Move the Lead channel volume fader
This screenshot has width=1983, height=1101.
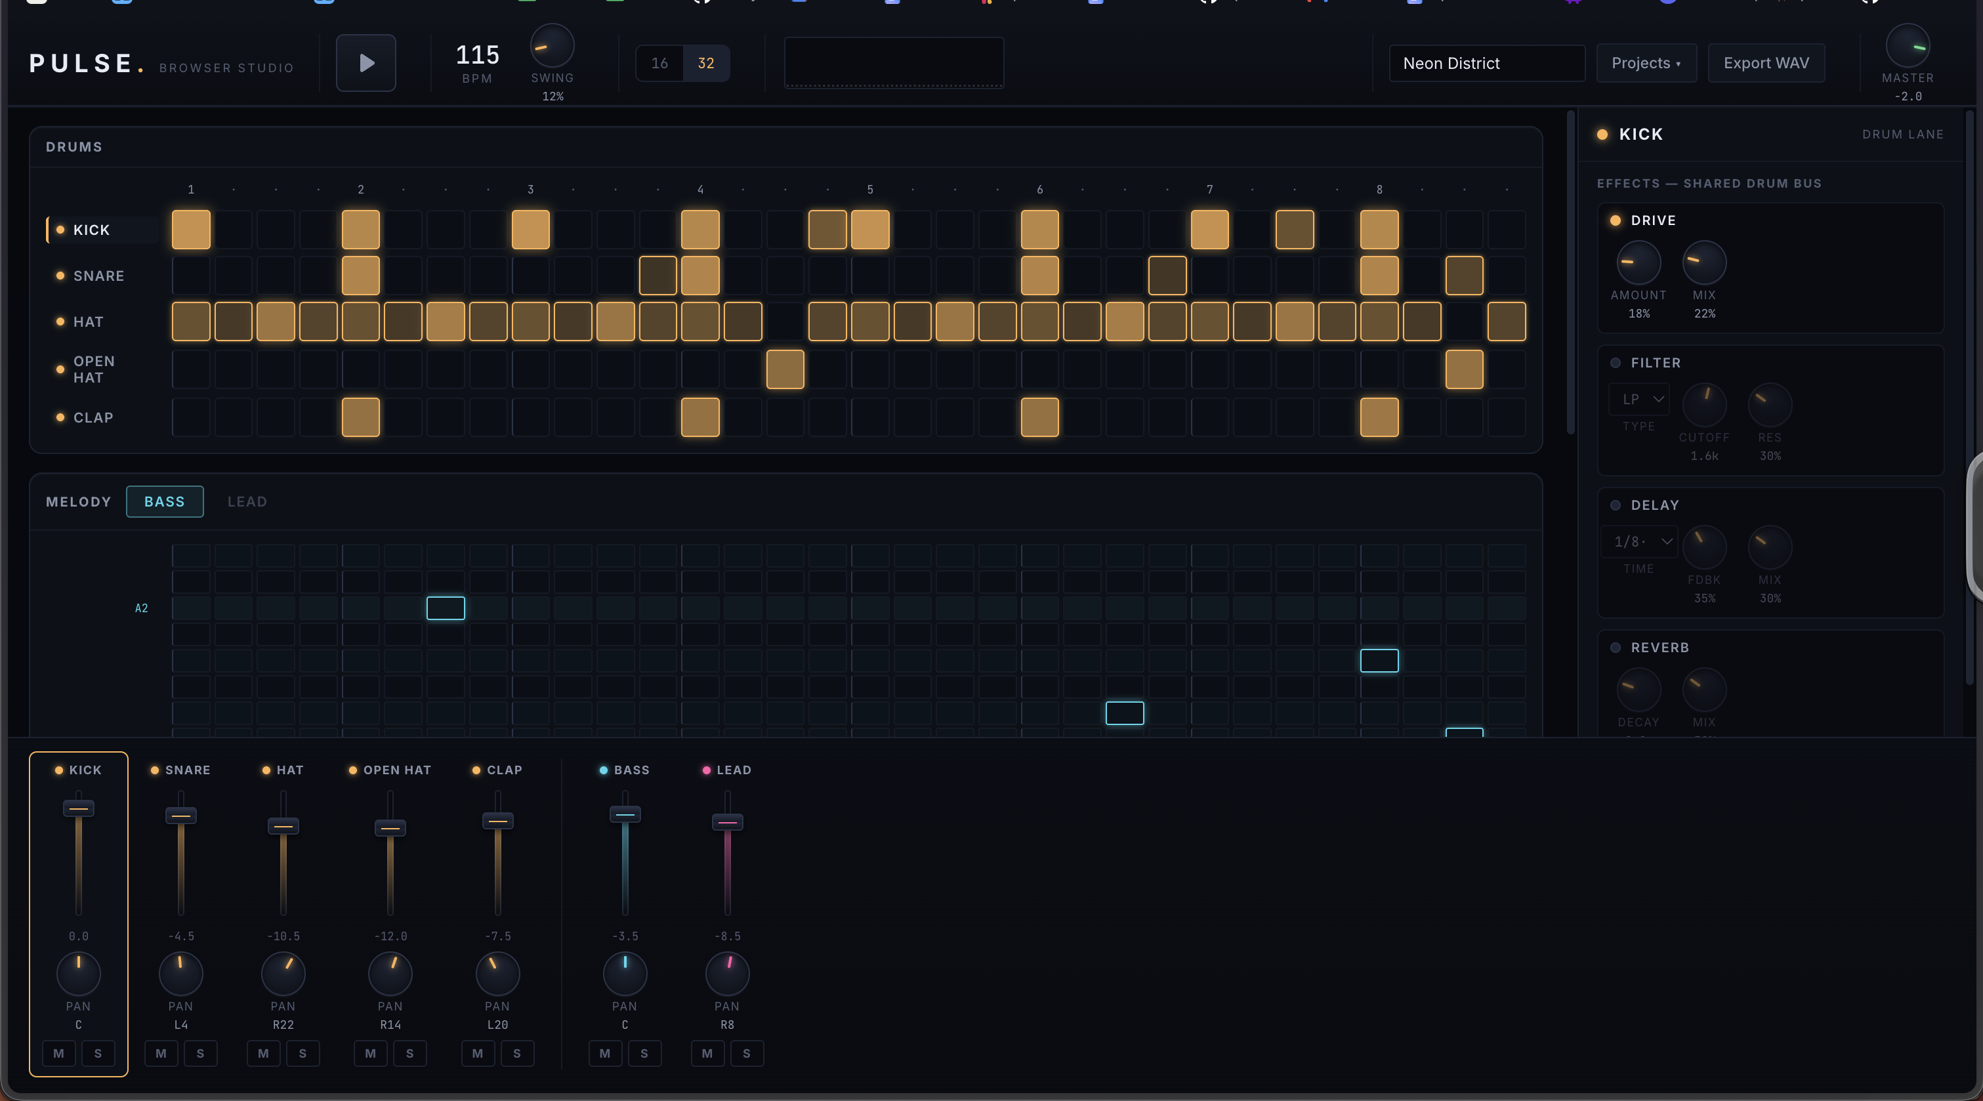[x=728, y=821]
